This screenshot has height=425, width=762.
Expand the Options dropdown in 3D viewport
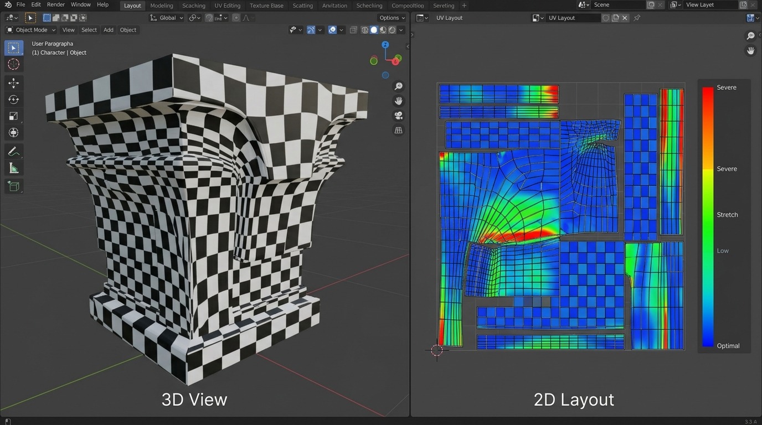tap(392, 18)
